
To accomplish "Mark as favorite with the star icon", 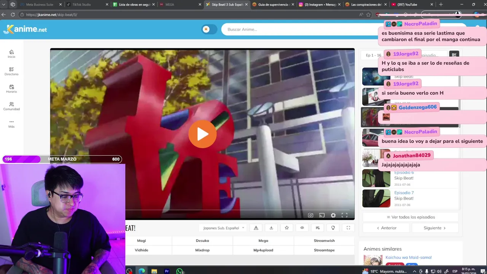I will 286,228.
